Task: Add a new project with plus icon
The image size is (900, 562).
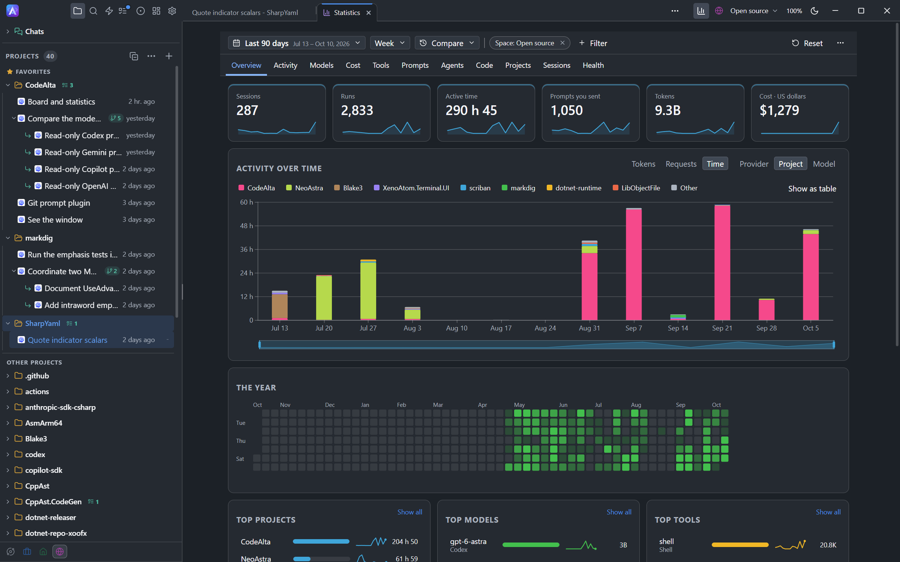Action: click(169, 56)
